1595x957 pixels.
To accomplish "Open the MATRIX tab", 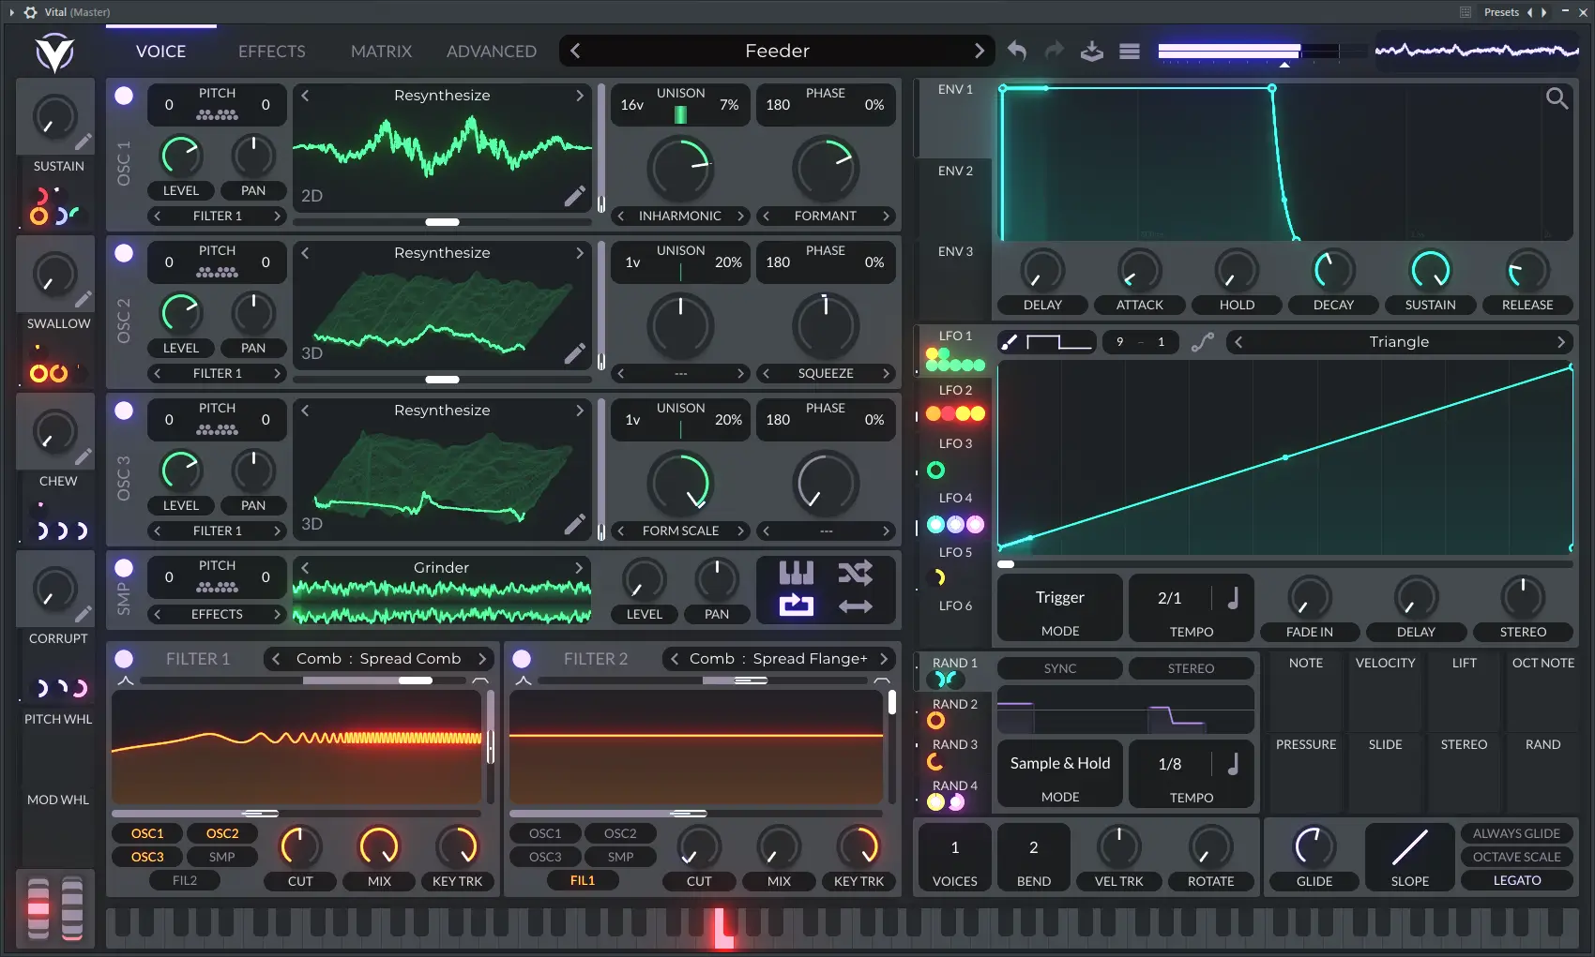I will [381, 52].
